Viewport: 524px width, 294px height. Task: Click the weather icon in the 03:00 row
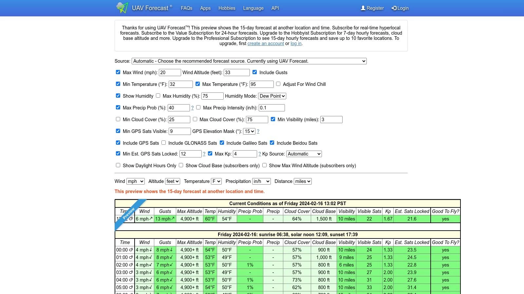pos(131,272)
